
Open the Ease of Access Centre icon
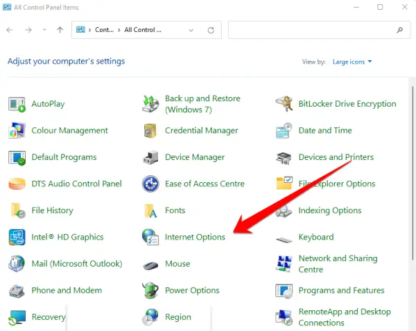click(x=150, y=184)
